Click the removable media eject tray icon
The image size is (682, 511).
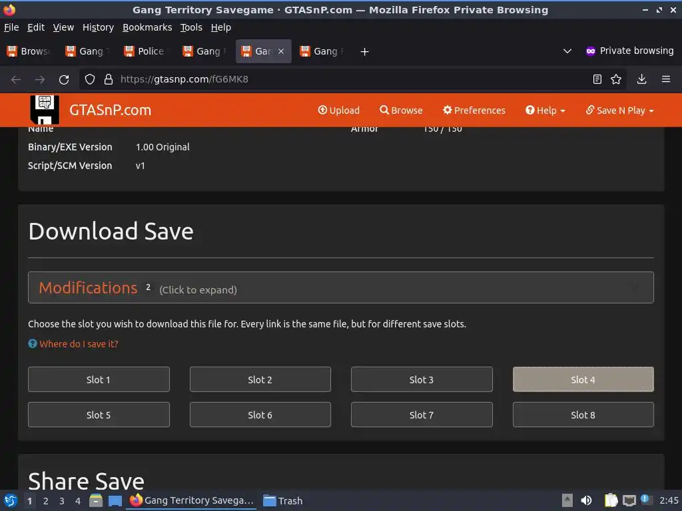pos(567,500)
